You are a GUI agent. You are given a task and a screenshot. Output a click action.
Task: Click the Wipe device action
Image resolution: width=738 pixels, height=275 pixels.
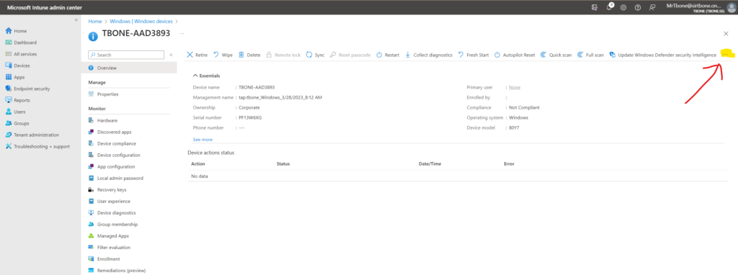pyautogui.click(x=223, y=55)
